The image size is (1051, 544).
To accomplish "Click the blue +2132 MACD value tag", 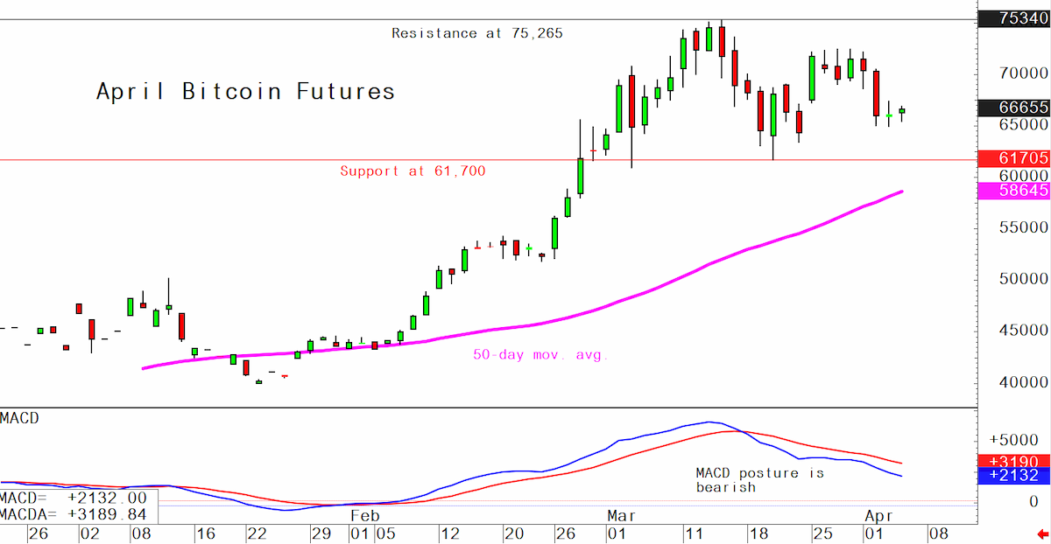I will point(1013,476).
